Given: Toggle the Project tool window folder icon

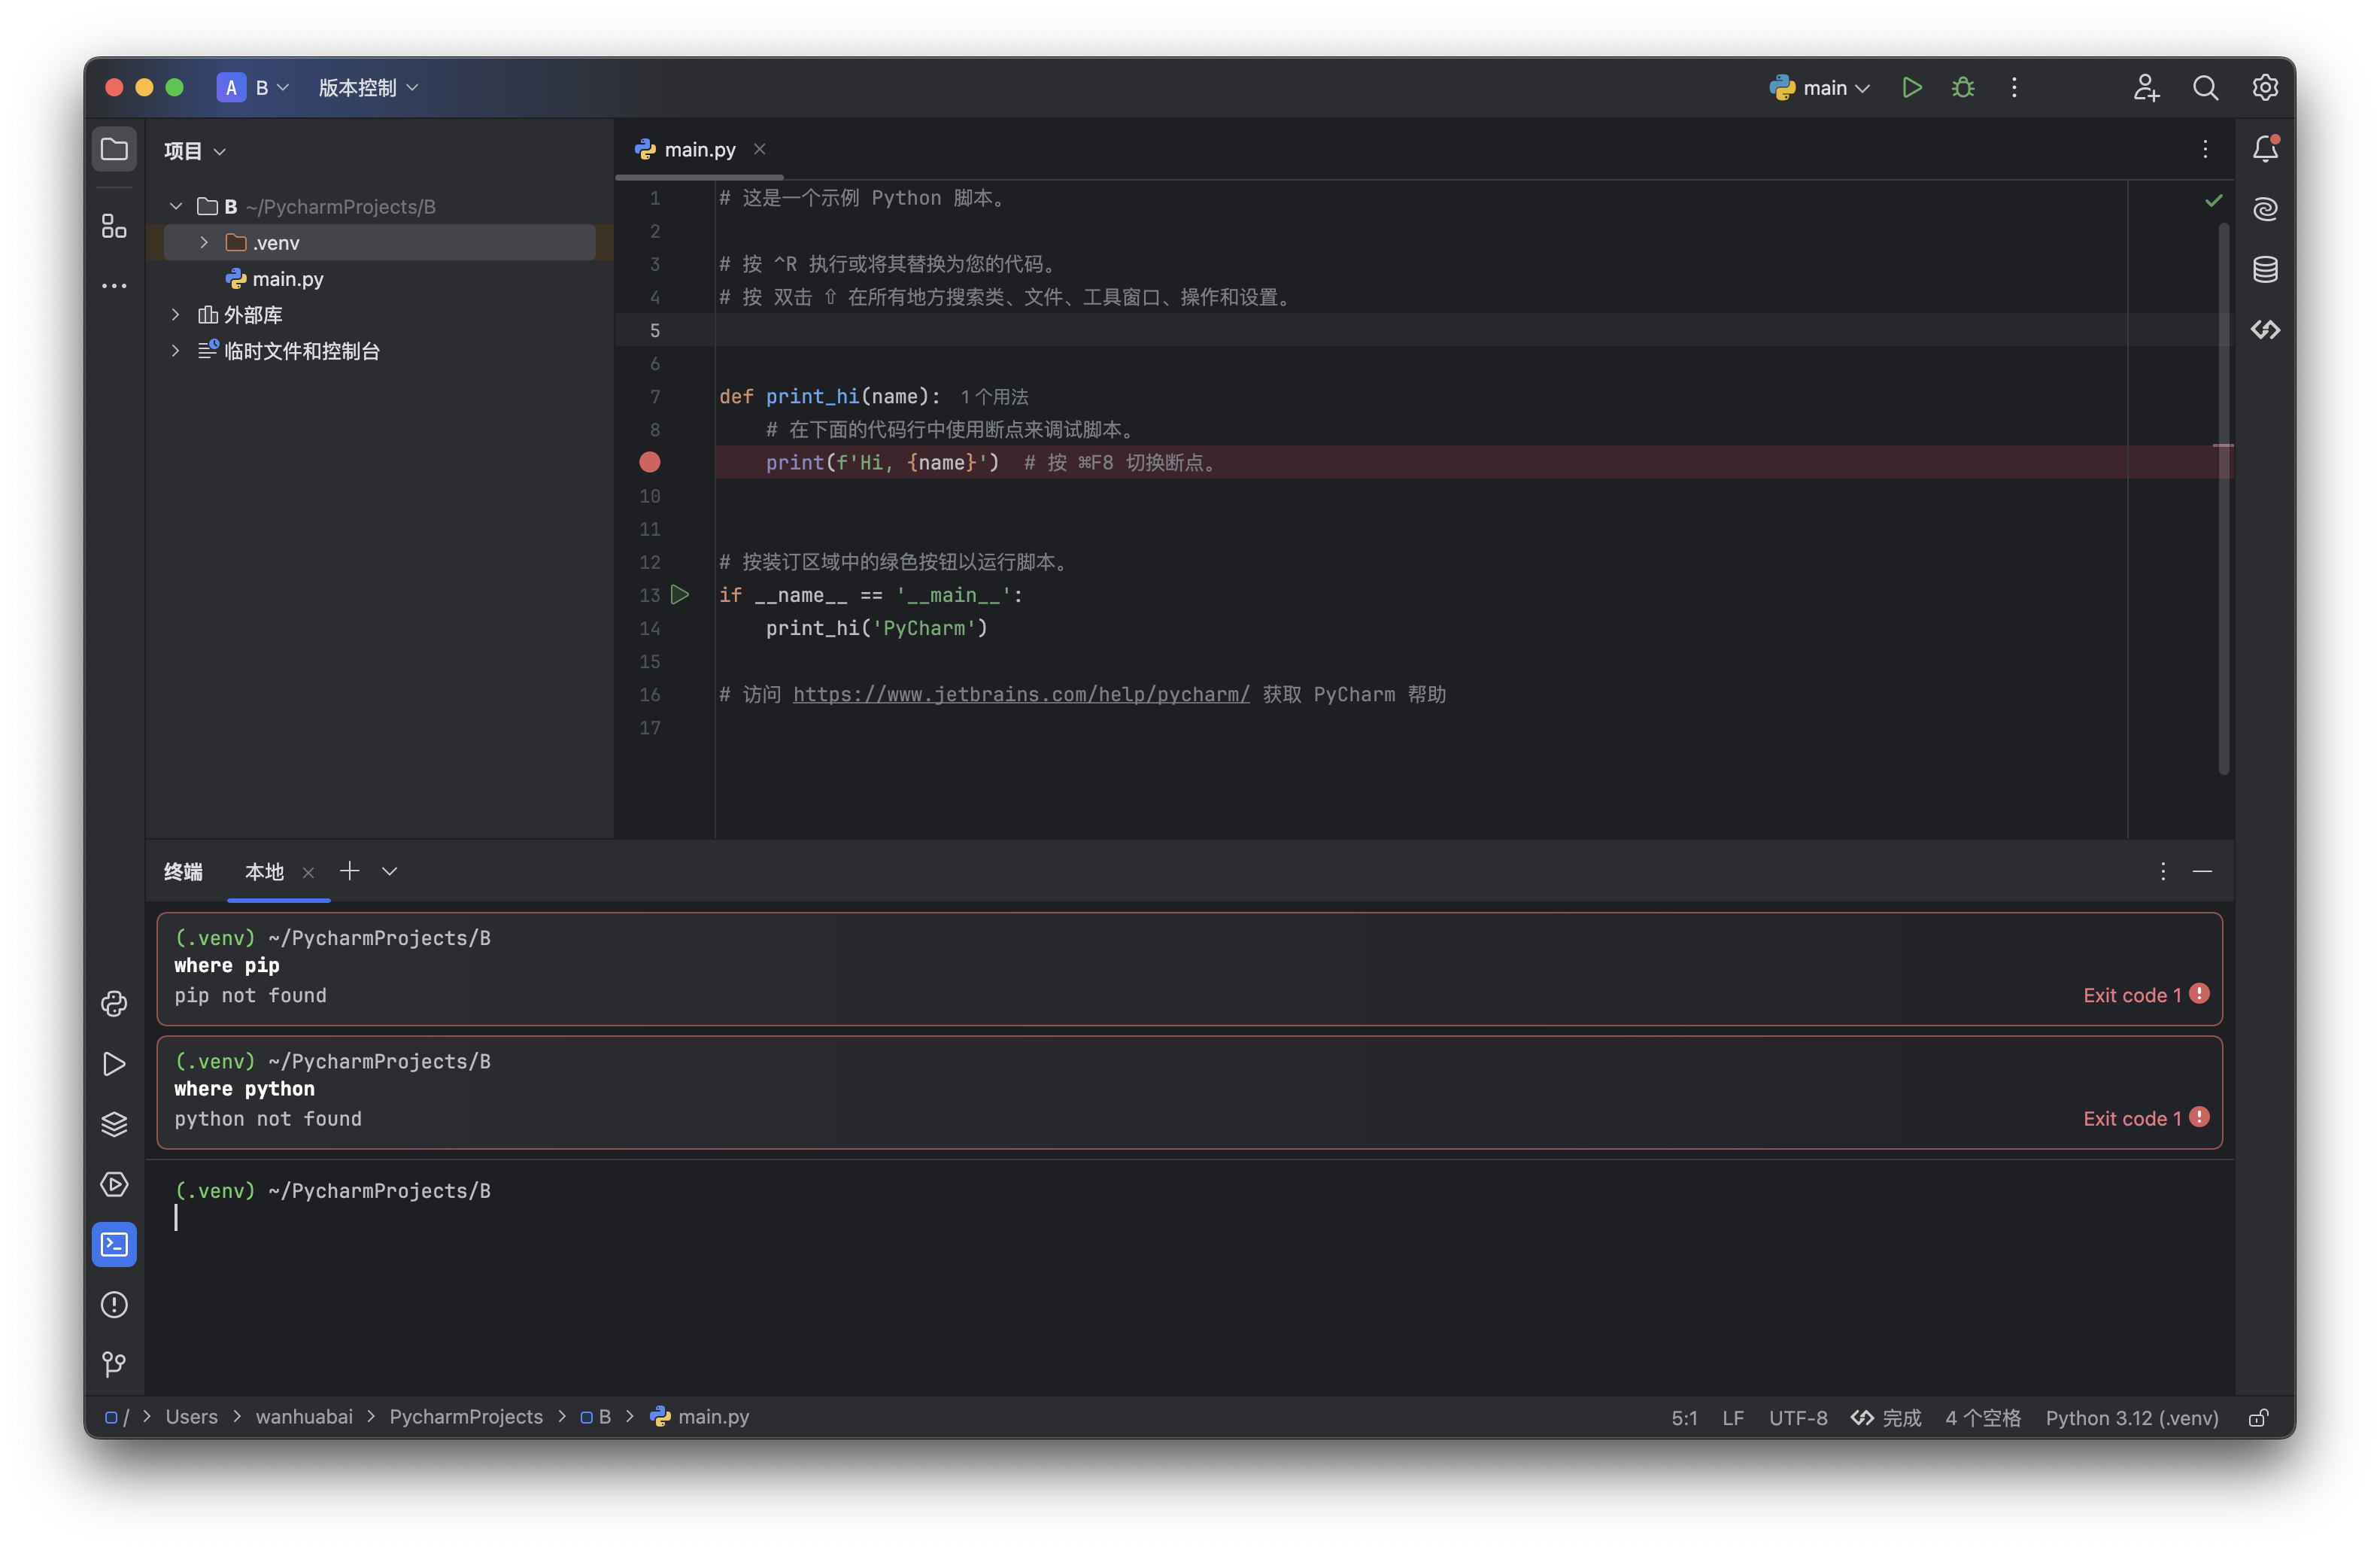Looking at the screenshot, I should pyautogui.click(x=114, y=150).
